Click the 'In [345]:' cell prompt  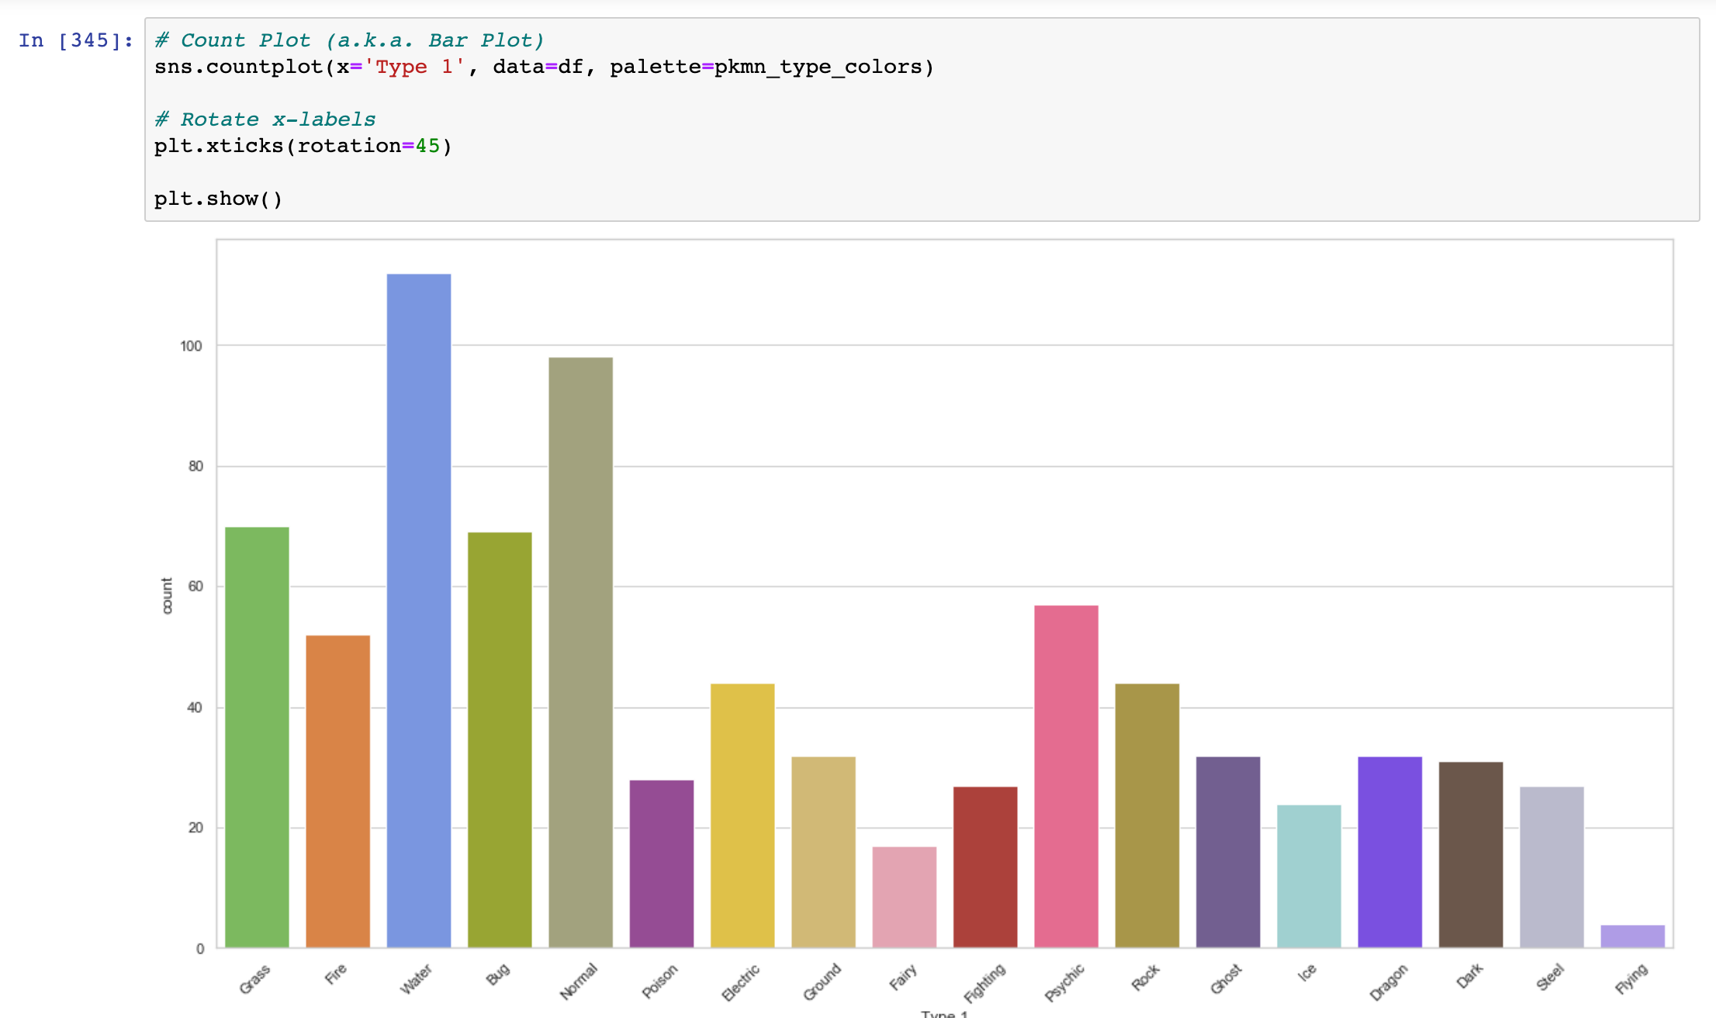coord(74,40)
